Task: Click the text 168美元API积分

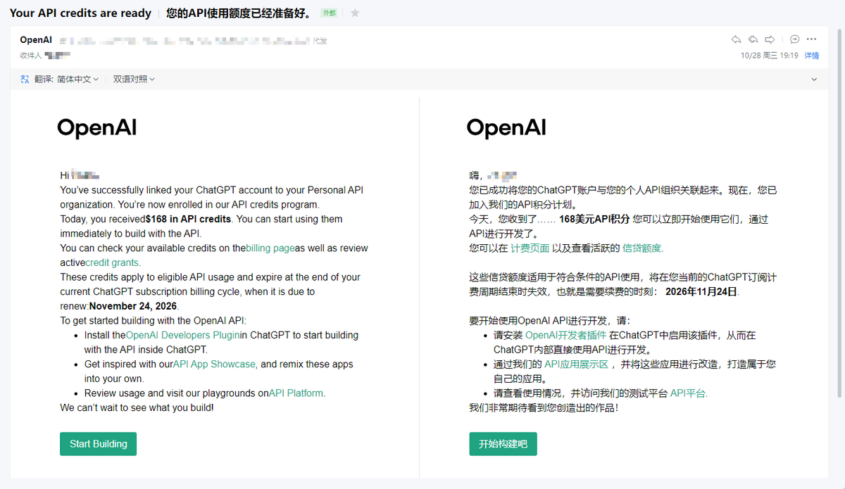Action: tap(594, 219)
